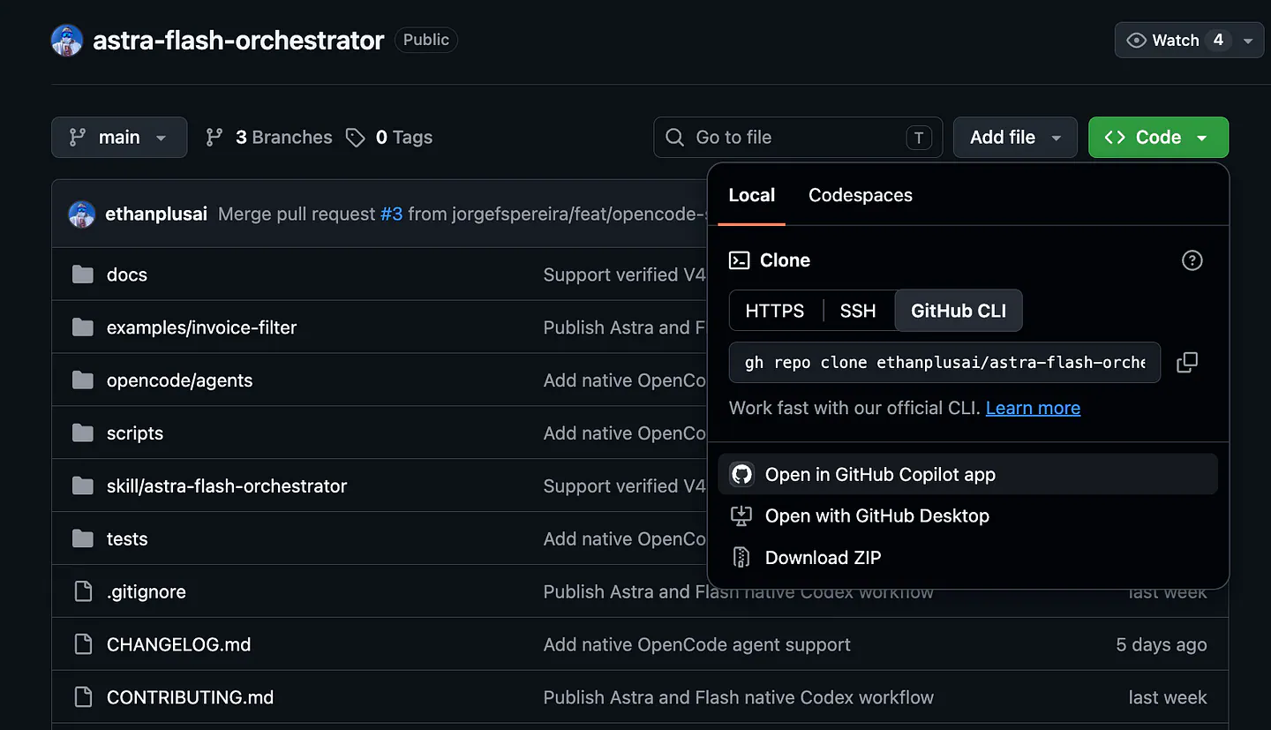Click the tag icon beside 0 Tags
Image resolution: width=1271 pixels, height=730 pixels.
356,138
